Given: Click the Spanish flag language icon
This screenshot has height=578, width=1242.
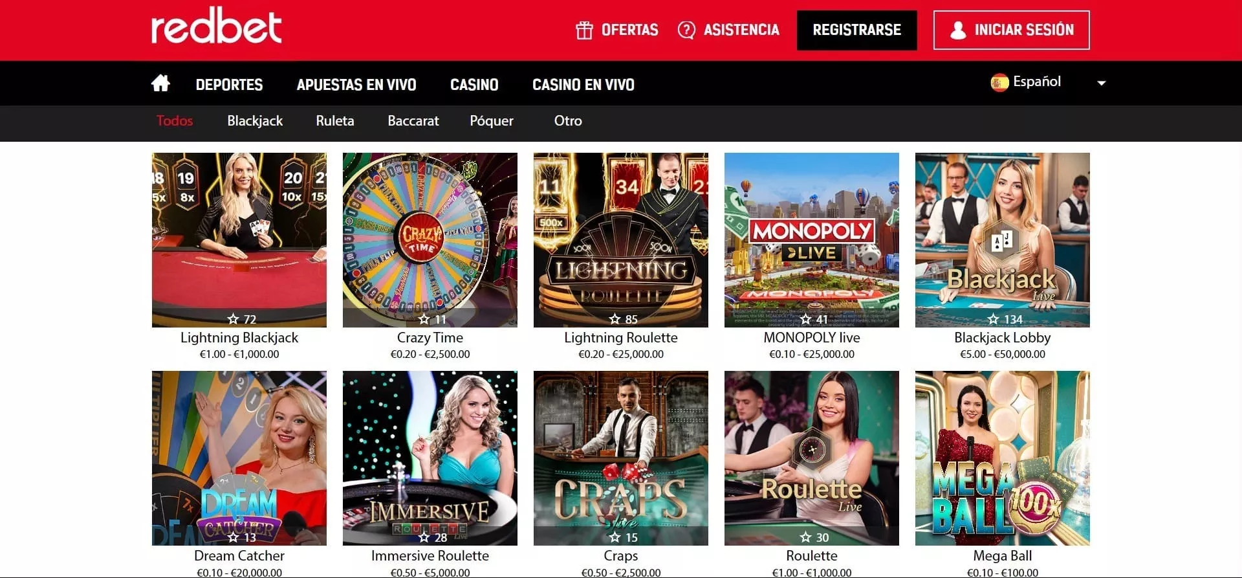Looking at the screenshot, I should [x=999, y=82].
